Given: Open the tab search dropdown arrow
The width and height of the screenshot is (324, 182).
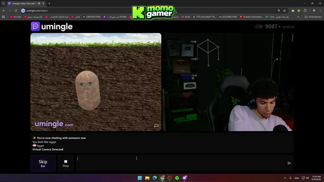Looking at the screenshot, I should pyautogui.click(x=3, y=3).
